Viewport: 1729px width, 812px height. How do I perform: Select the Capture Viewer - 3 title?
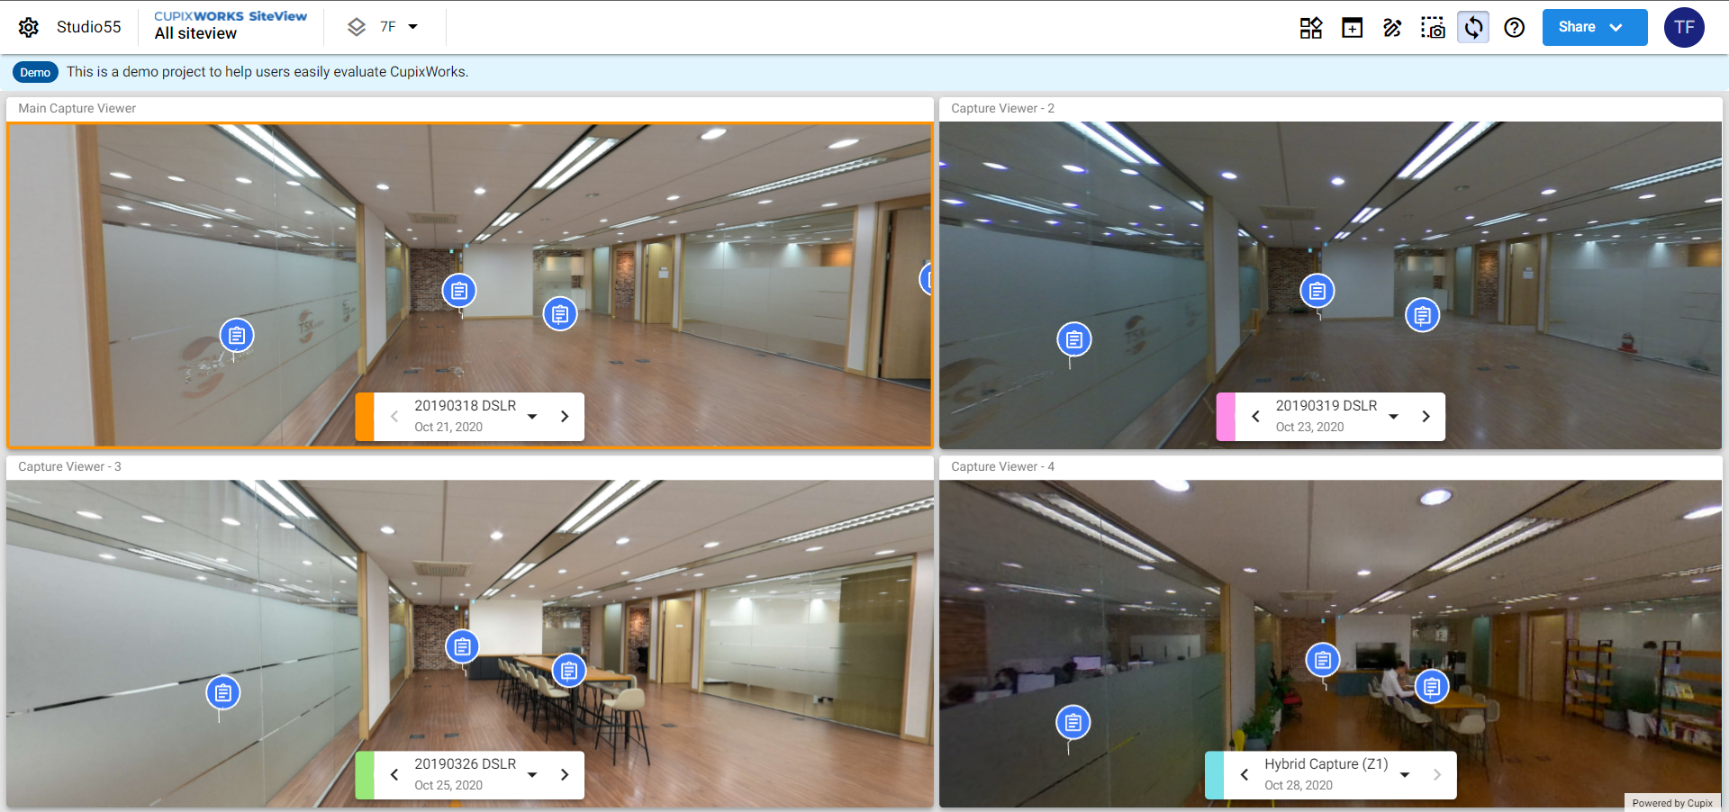tap(69, 466)
